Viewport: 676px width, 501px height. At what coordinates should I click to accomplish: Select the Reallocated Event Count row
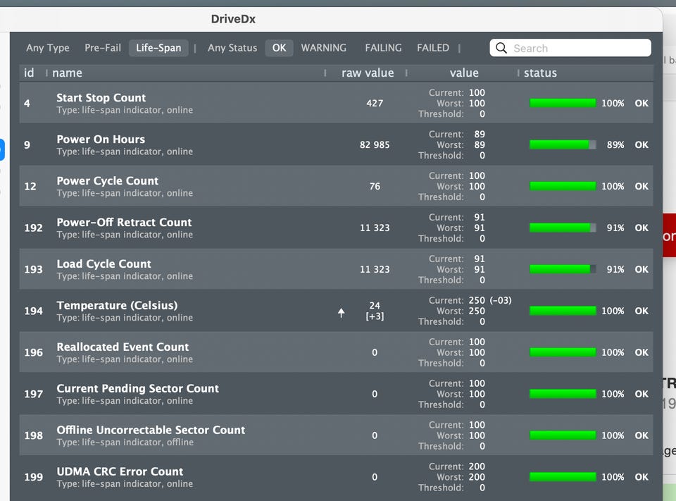(336, 352)
